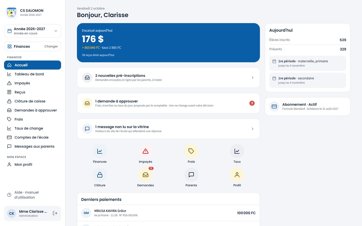Click the Élèves inscrits 539 value
Image resolution: width=362 pixels, height=226 pixels.
(x=343, y=40)
